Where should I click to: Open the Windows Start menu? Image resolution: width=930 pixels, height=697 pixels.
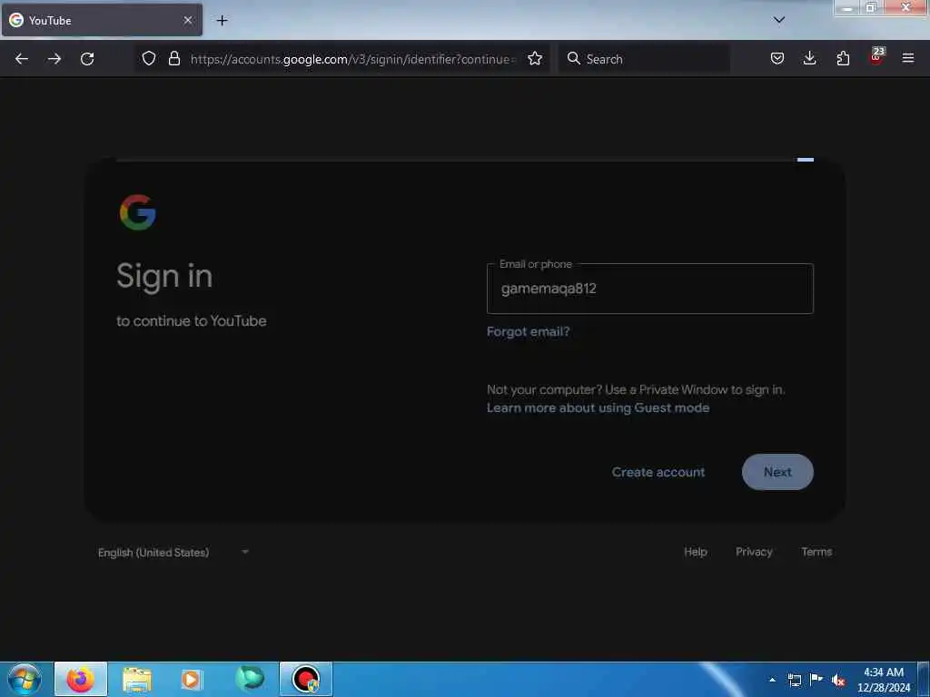point(25,679)
